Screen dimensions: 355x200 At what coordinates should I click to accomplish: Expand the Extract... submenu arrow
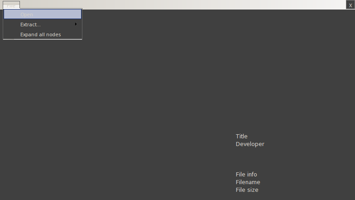coord(76,24)
